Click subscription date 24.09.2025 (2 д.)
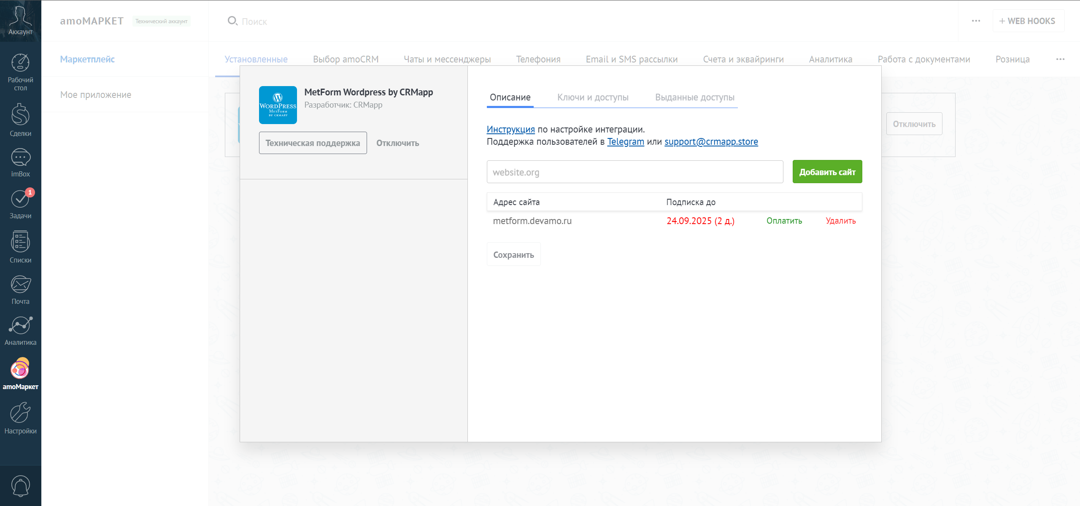 click(x=700, y=221)
